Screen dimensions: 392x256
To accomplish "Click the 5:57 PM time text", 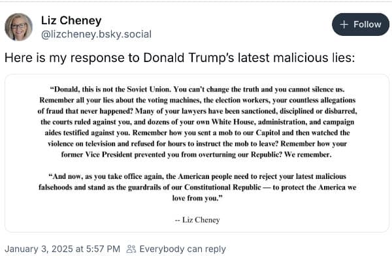I will tap(103, 249).
